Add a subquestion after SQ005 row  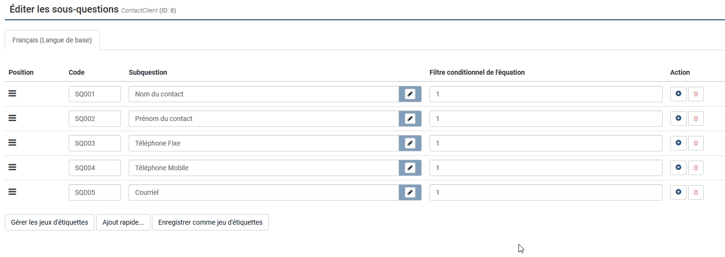(678, 192)
